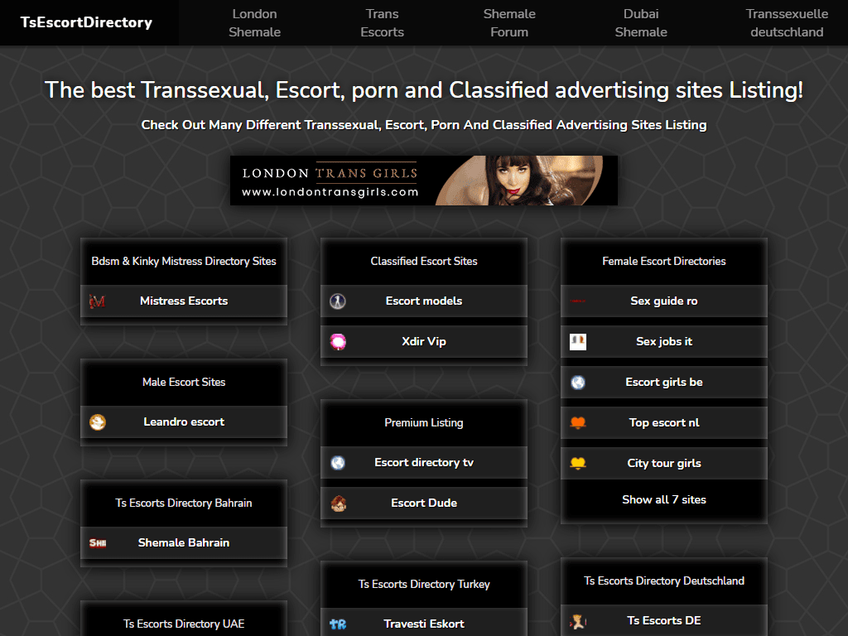Select the Leandro escort gold icon
The image size is (848, 636).
(99, 422)
